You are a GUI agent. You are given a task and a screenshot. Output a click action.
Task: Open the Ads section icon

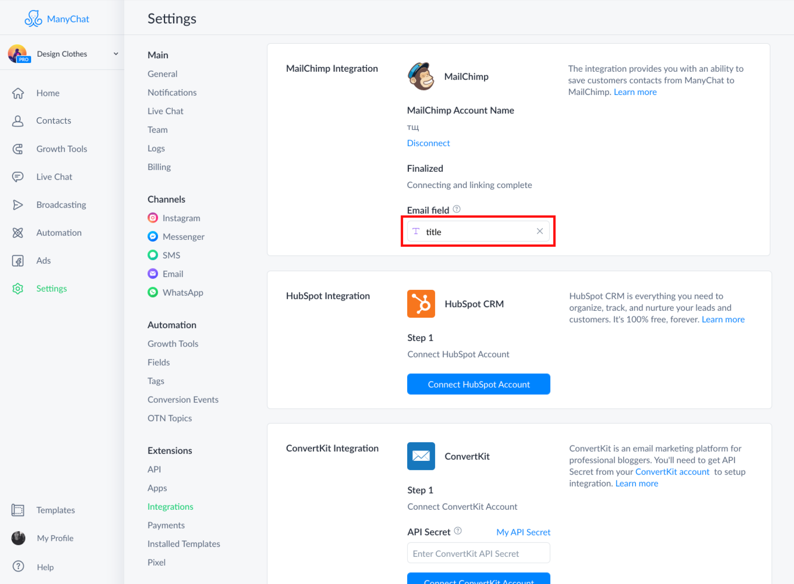coord(18,260)
